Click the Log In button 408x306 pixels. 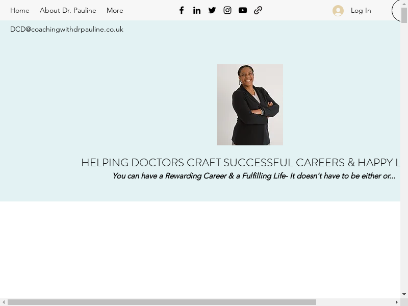[361, 10]
